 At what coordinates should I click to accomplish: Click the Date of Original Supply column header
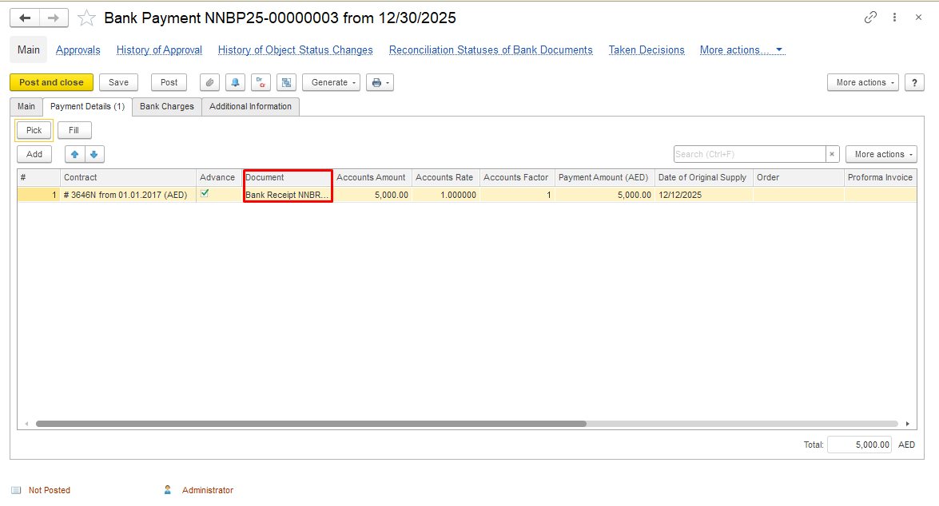(704, 178)
